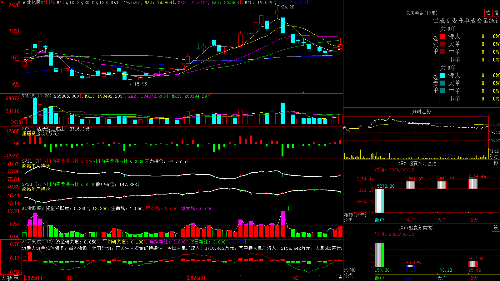This screenshot has width=500, height=281.
Task: Switch 龙虎看盘 to 笔 view
Action: [496, 12]
